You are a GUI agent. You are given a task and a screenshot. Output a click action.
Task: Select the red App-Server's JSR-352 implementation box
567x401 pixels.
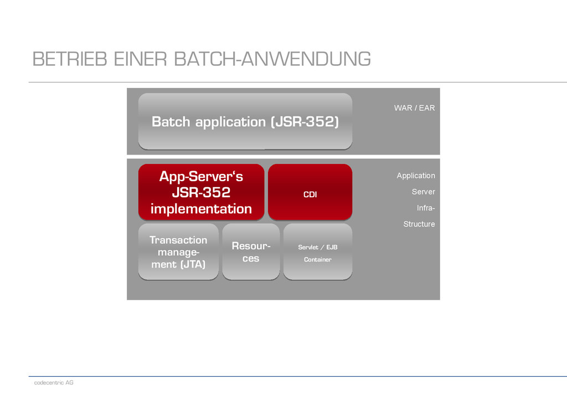[201, 192]
